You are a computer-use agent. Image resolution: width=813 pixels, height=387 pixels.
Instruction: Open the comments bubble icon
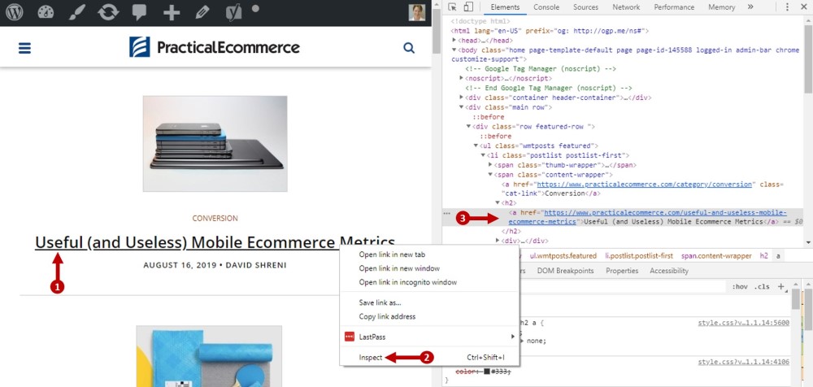[x=139, y=12]
